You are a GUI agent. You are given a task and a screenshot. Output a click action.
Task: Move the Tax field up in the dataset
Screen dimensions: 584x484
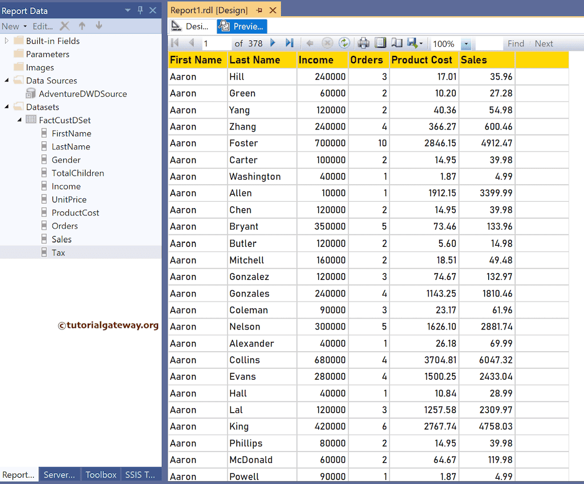(82, 26)
